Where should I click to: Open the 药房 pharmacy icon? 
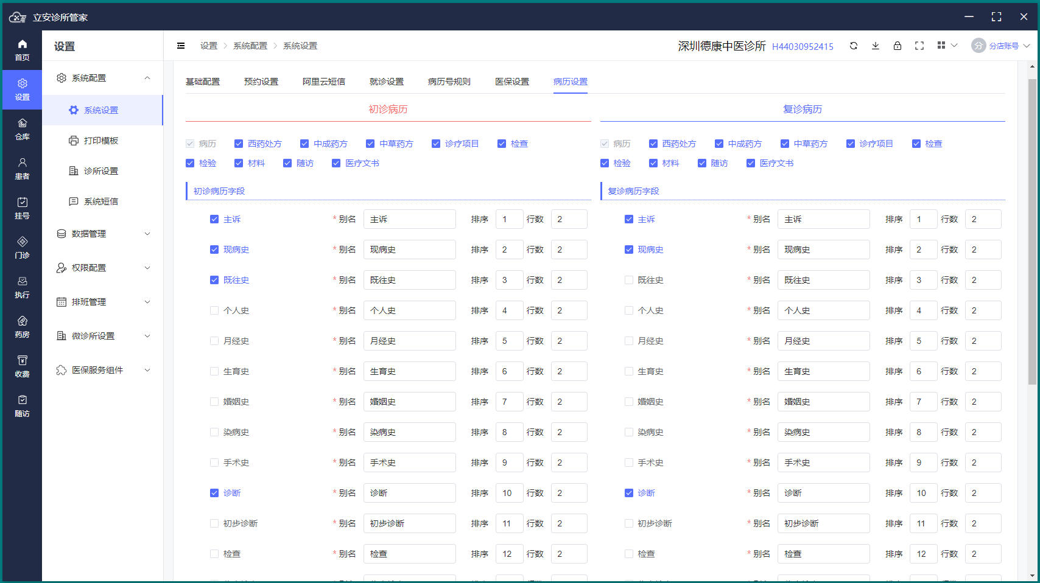[22, 321]
